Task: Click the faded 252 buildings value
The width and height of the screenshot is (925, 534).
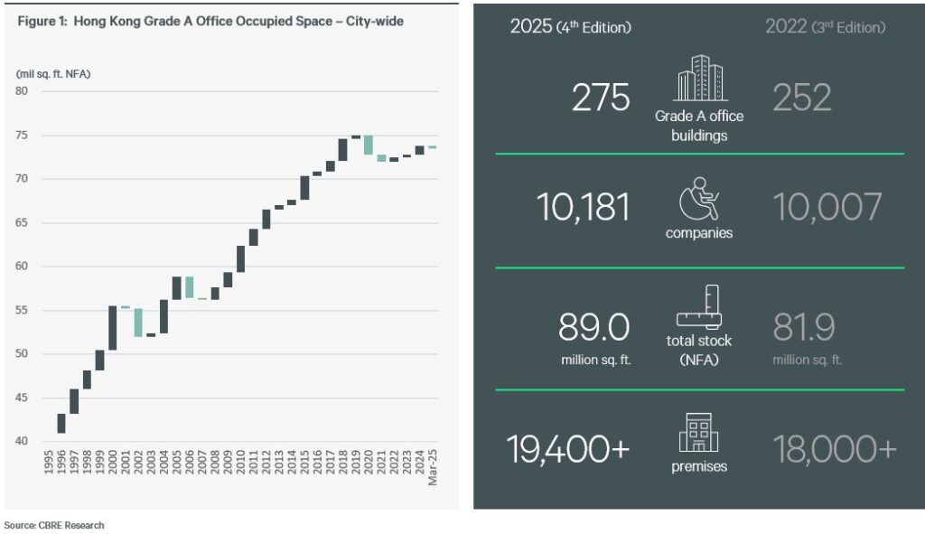Action: (802, 98)
